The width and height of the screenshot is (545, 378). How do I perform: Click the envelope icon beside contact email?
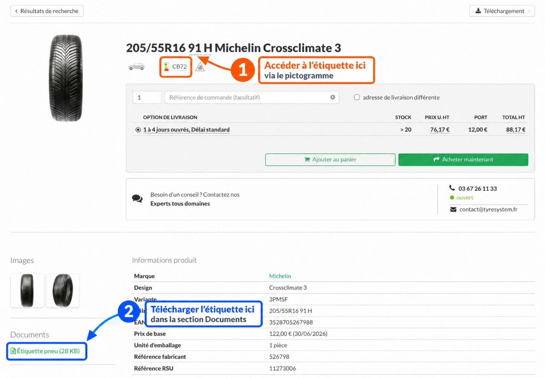click(453, 209)
